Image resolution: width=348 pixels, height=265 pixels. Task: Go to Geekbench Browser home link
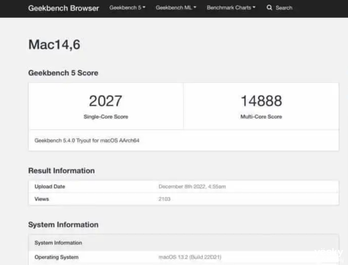click(64, 8)
